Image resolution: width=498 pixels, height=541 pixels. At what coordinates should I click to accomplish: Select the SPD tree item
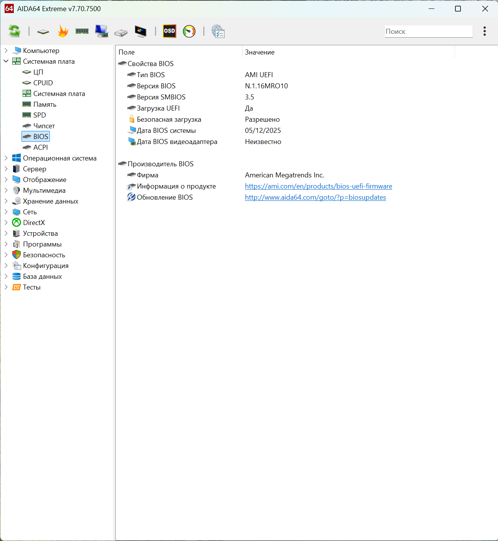click(x=39, y=115)
